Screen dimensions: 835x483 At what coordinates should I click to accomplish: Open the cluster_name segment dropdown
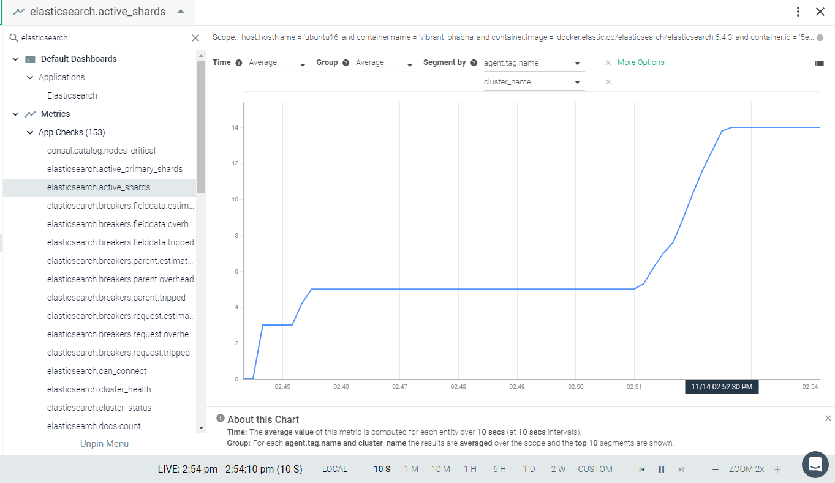(534, 82)
